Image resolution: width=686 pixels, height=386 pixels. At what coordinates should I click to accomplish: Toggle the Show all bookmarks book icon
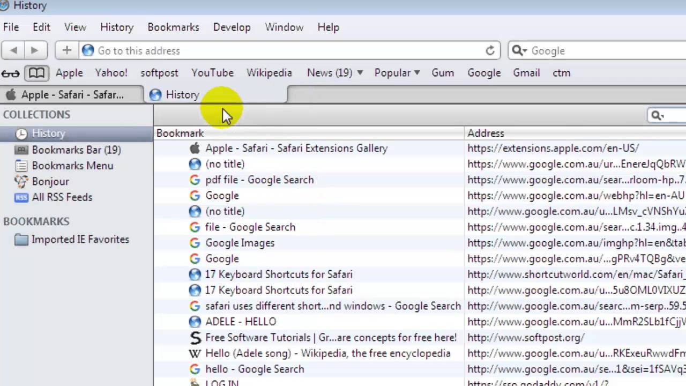36,73
